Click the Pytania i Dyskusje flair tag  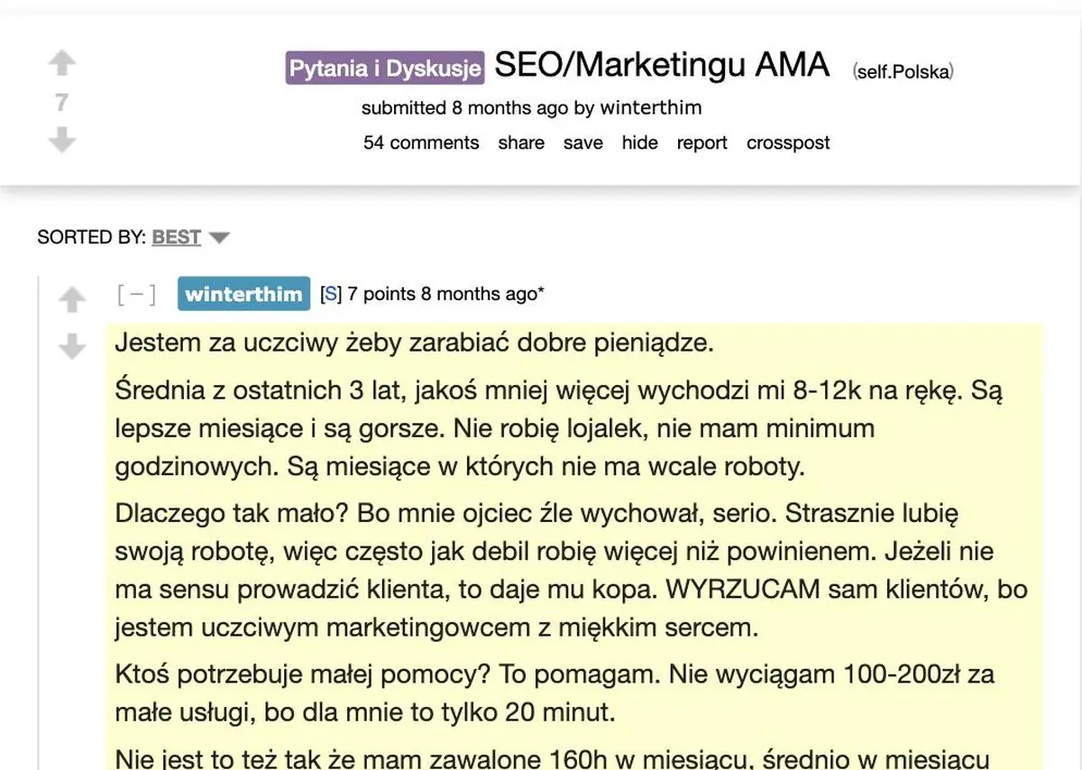click(385, 69)
